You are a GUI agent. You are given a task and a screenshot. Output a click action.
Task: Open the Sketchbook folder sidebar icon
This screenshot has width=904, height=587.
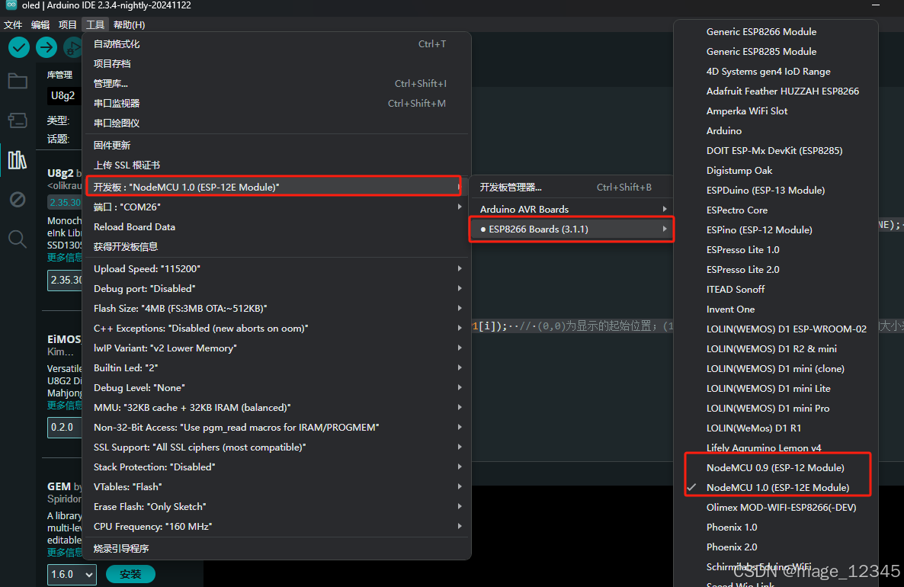(x=18, y=82)
